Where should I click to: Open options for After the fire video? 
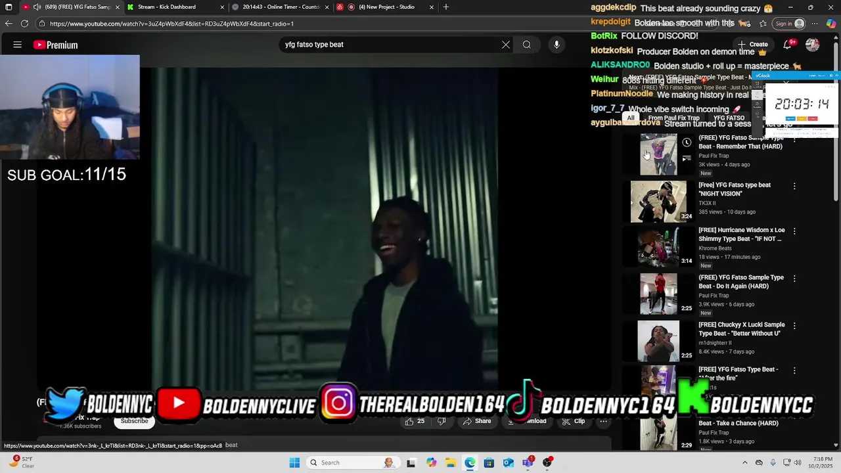point(794,371)
